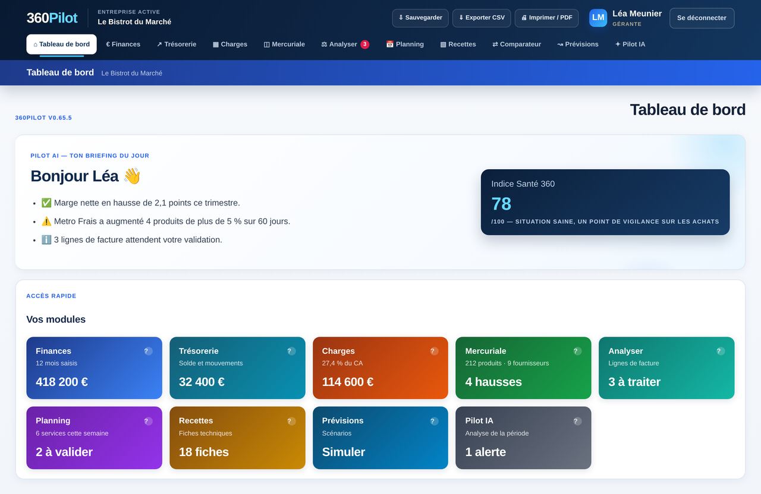Open the Analyser card with 3 à traiter
761x494 pixels.
[x=666, y=368]
